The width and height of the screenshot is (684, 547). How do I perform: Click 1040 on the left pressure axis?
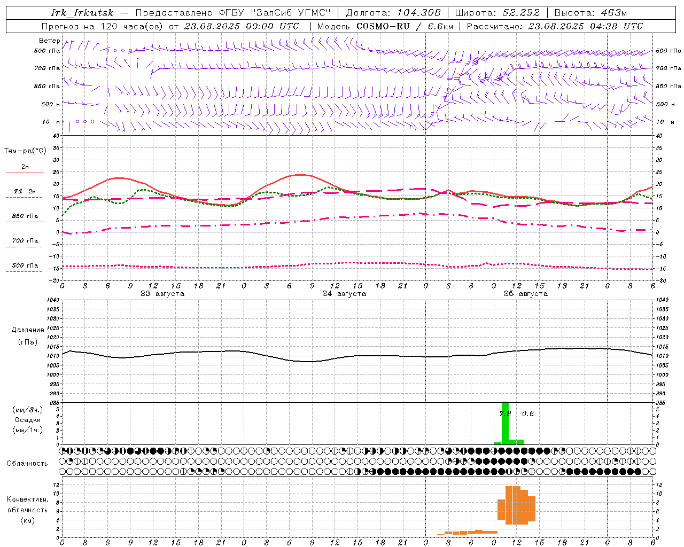tap(53, 300)
